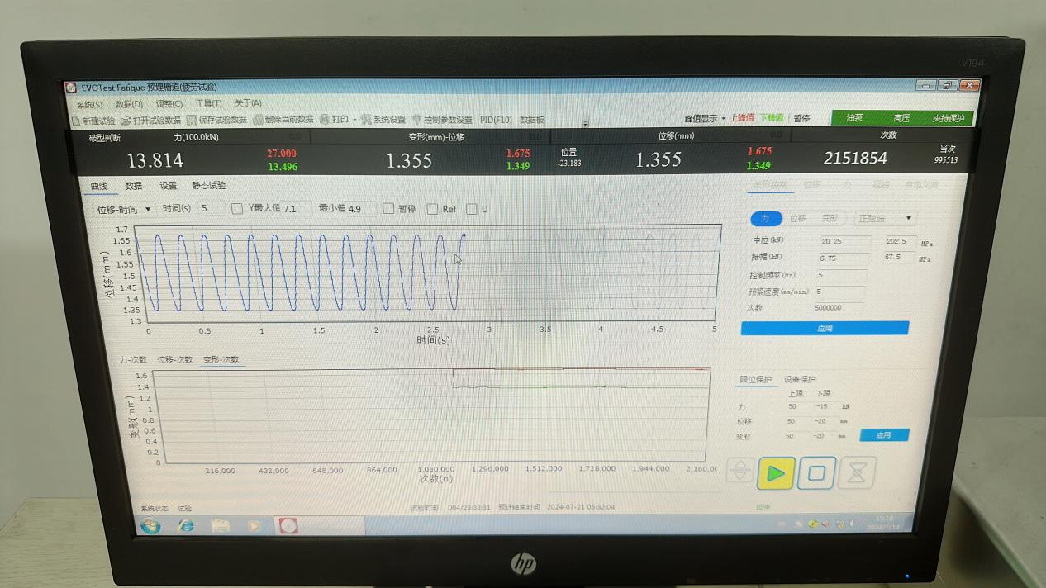Open the 数据(D) menu
Viewport: 1046px width, 588px height.
[129, 104]
